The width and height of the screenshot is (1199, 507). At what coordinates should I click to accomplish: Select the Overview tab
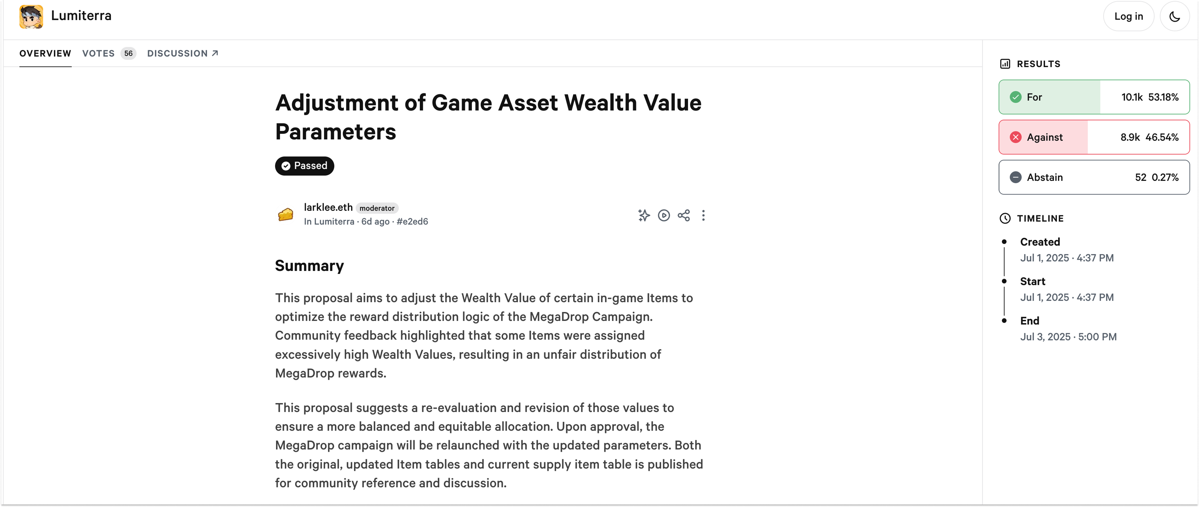point(45,54)
